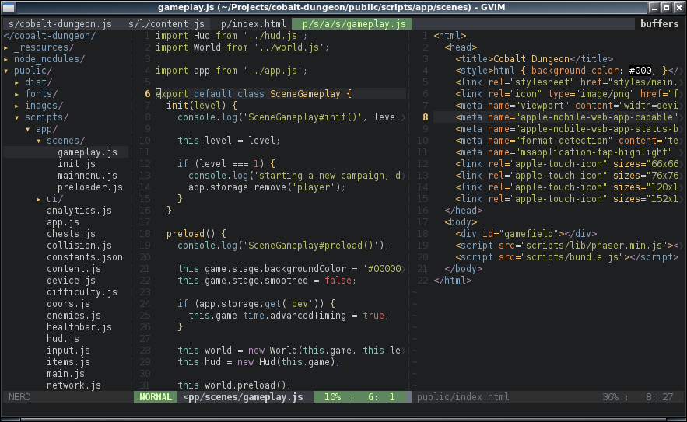The width and height of the screenshot is (687, 422).
Task: Click 'this.game.stage.smoothed = false' line
Action: pyautogui.click(x=267, y=281)
